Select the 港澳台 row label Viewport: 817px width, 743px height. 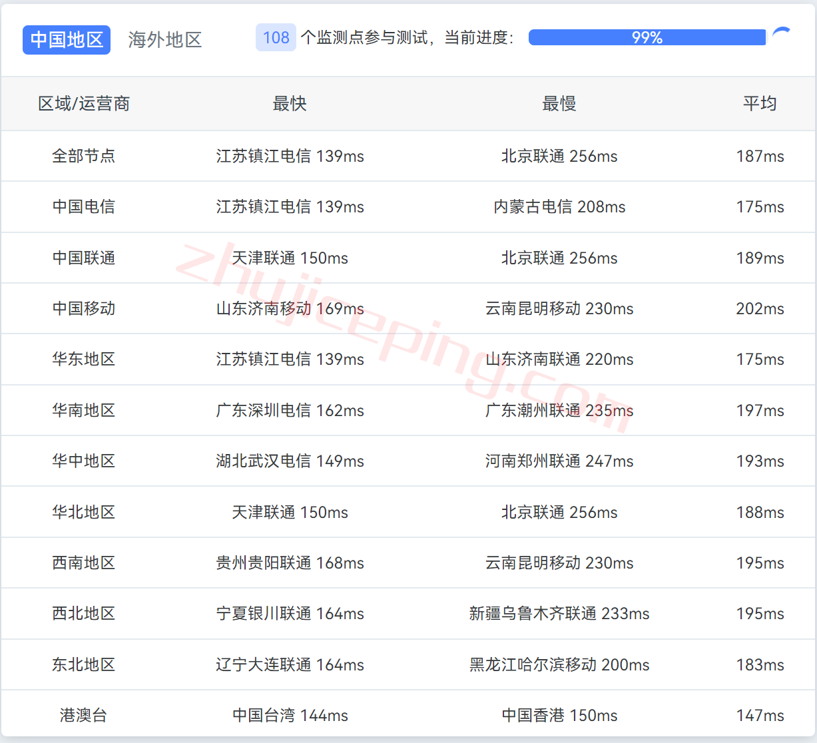pyautogui.click(x=84, y=715)
